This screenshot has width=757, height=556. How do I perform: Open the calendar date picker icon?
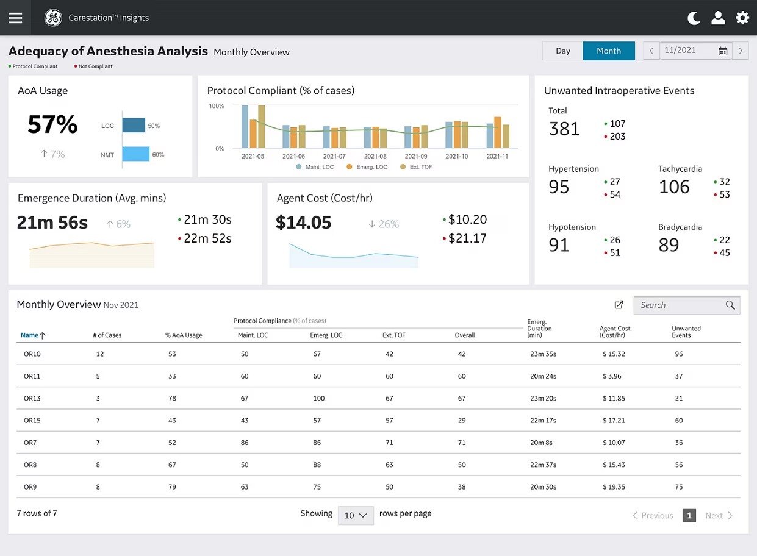point(723,51)
